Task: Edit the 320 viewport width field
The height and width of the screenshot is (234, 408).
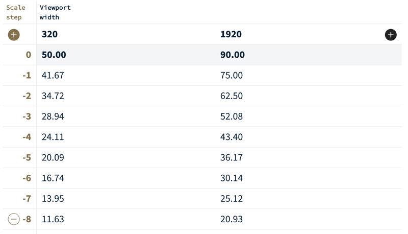Action: [50, 34]
